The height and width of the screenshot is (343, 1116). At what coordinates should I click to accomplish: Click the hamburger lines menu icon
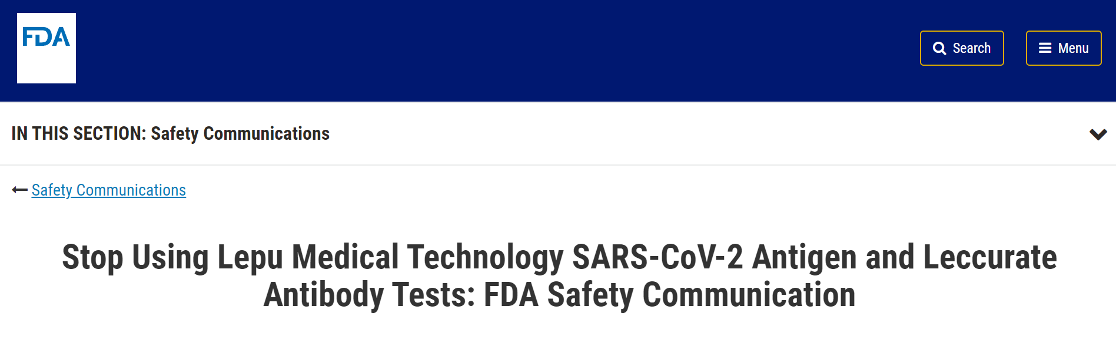point(1045,48)
